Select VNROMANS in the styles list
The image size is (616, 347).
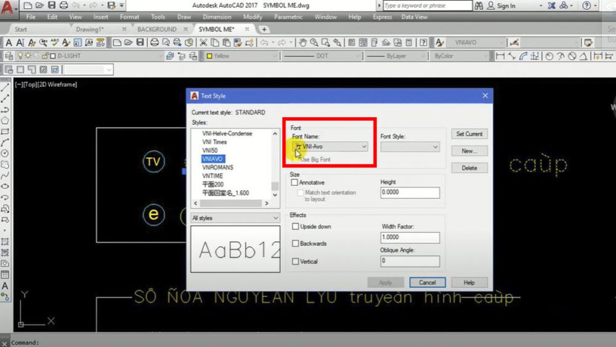[217, 168]
